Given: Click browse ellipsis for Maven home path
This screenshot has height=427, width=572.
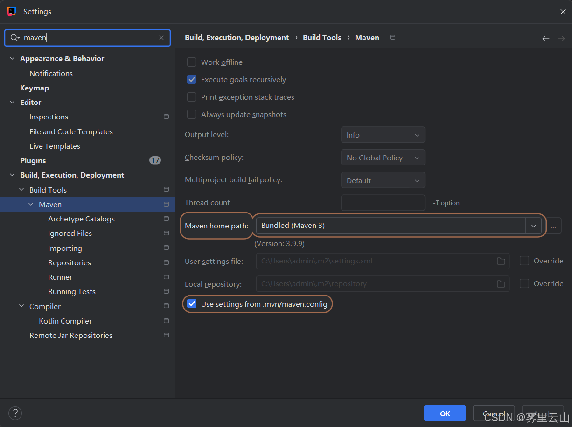Looking at the screenshot, I should [x=553, y=226].
